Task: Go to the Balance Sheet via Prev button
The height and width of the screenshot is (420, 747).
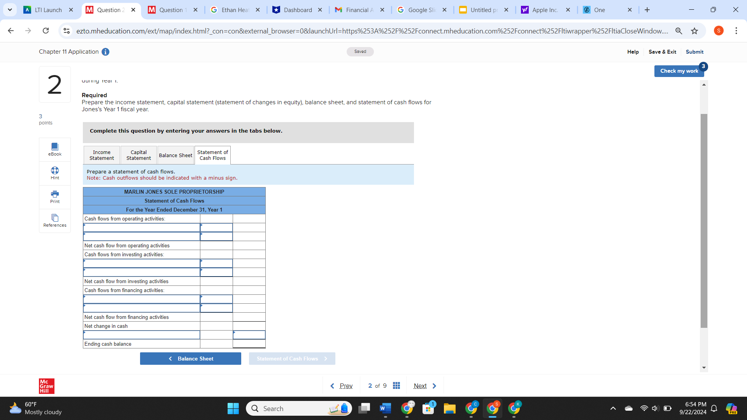Action: coord(190,358)
